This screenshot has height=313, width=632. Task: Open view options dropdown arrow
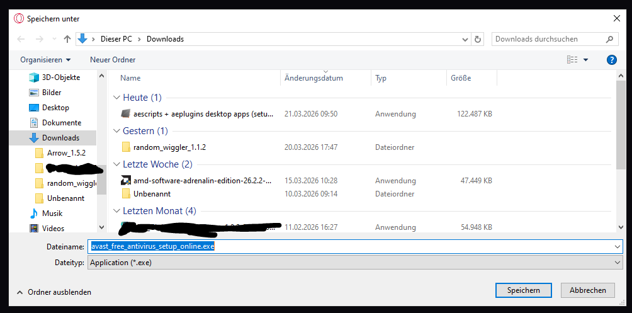(x=585, y=60)
